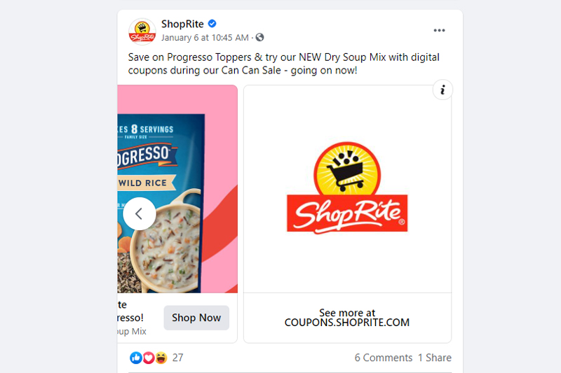Click the partial soup mix card caption
This screenshot has width=561, height=373.
[131, 318]
